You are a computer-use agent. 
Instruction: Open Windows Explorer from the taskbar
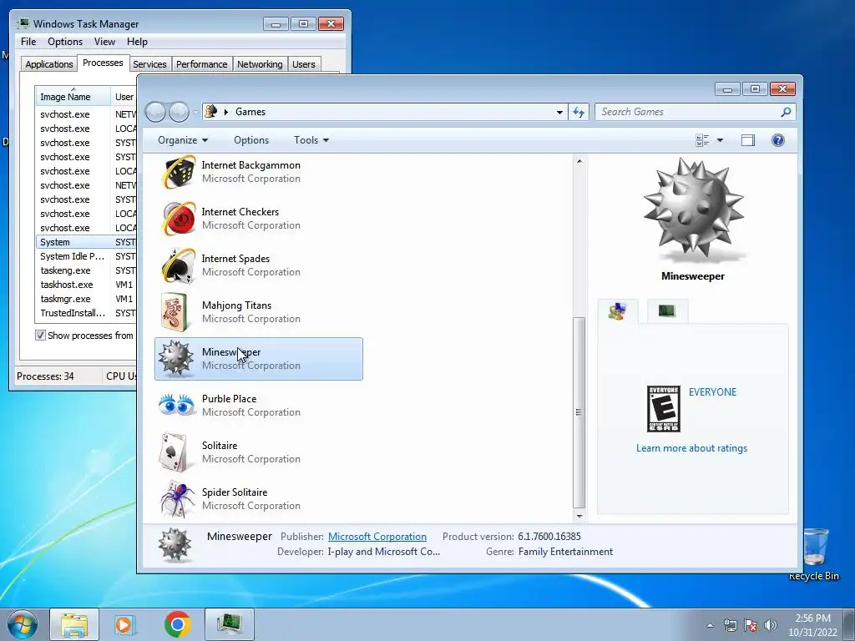(74, 624)
